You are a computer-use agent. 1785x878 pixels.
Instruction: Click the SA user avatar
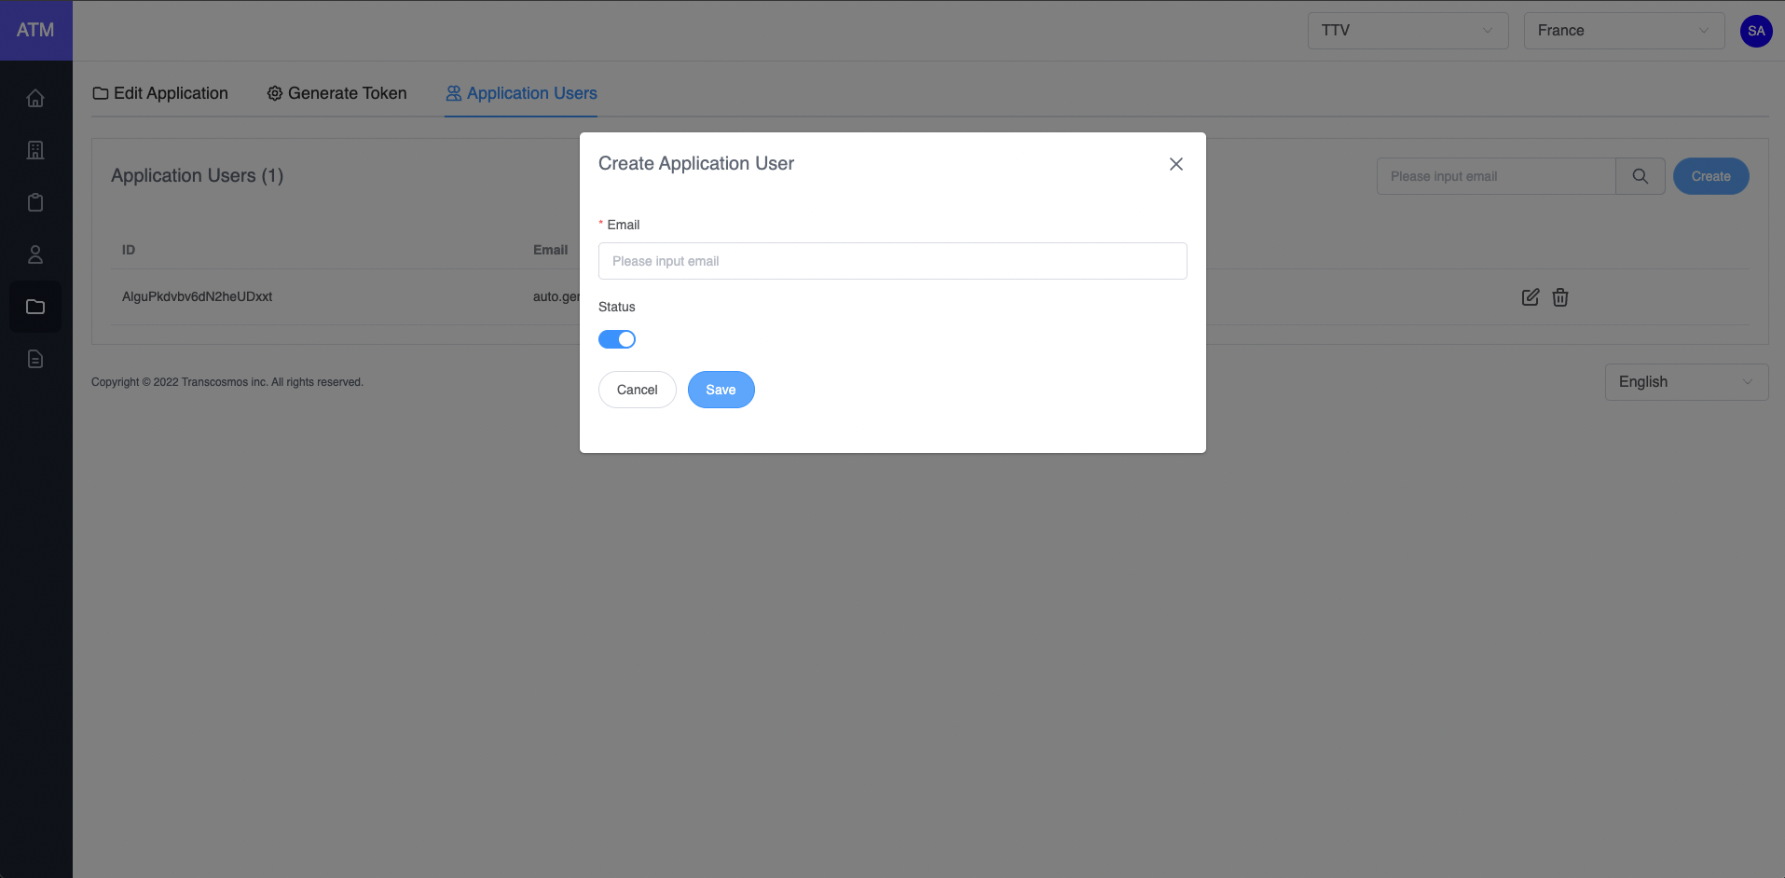coord(1755,31)
